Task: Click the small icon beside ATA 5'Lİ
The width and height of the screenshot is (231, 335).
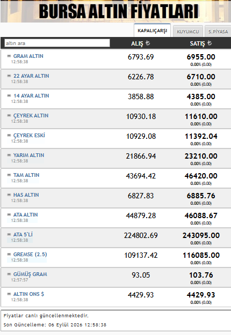Action: [9, 234]
